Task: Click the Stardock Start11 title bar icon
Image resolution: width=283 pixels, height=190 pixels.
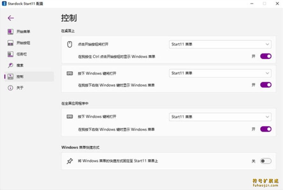Action: (x=4, y=4)
